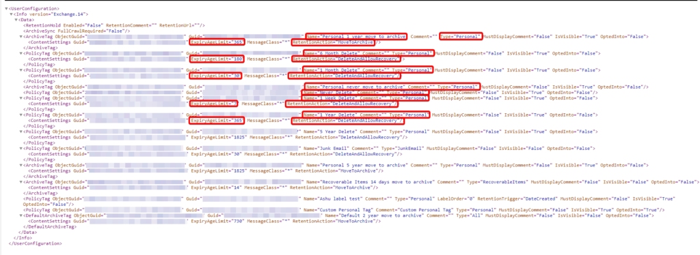Viewport: 700px width, 255px height.
Task: Collapse the 'Personal 1 year move to archive' ArchiveTag
Action: tap(21, 37)
